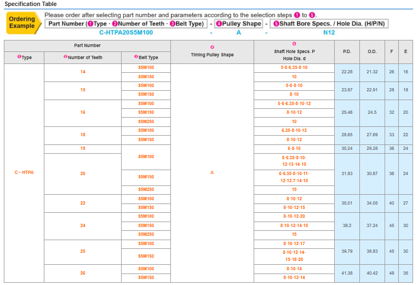The width and height of the screenshot is (418, 285).
Task: Click the E column header
Action: click(405, 51)
